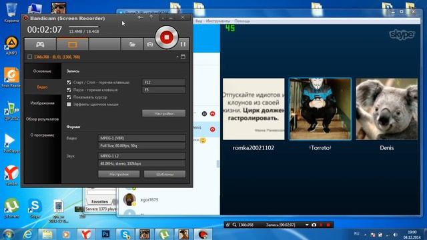
Task: Open the Корзина recycle bin
Action: (11, 12)
